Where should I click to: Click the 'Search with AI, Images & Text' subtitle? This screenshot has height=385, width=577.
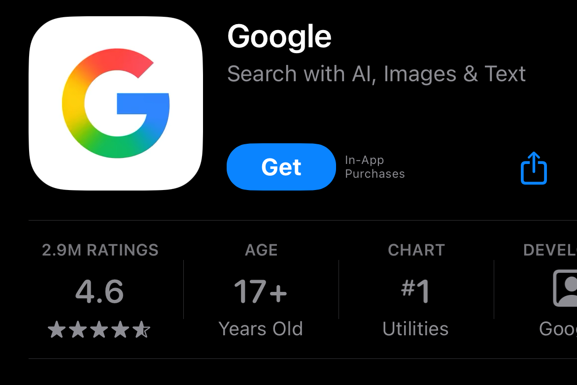tap(376, 74)
